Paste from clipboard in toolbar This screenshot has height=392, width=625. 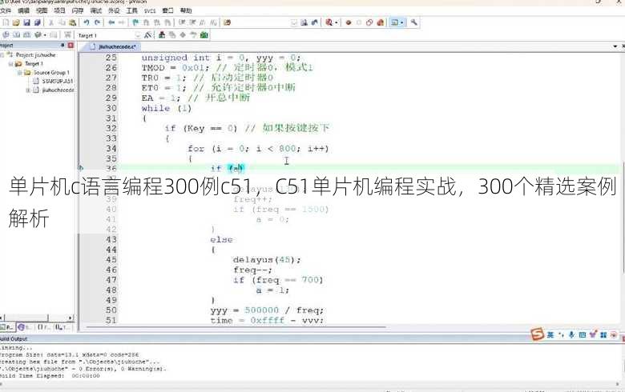pos(73,22)
